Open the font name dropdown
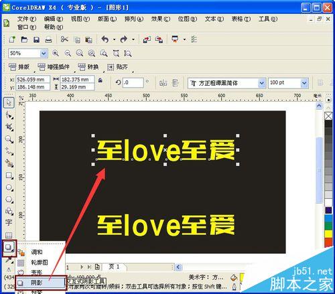Screen dimensions: 335x294 pos(261,83)
